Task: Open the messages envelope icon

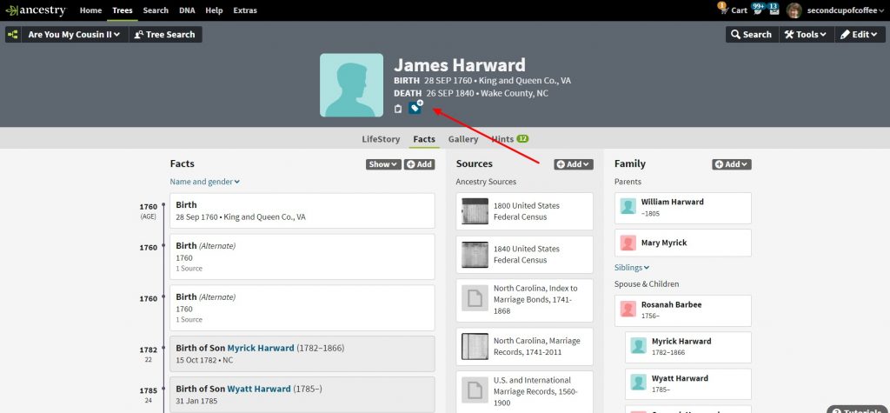Action: click(x=774, y=9)
